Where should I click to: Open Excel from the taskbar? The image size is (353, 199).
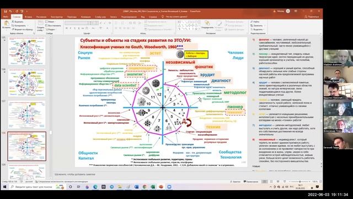[x=153, y=187]
